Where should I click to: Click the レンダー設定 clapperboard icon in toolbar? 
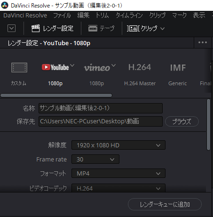[36, 28]
